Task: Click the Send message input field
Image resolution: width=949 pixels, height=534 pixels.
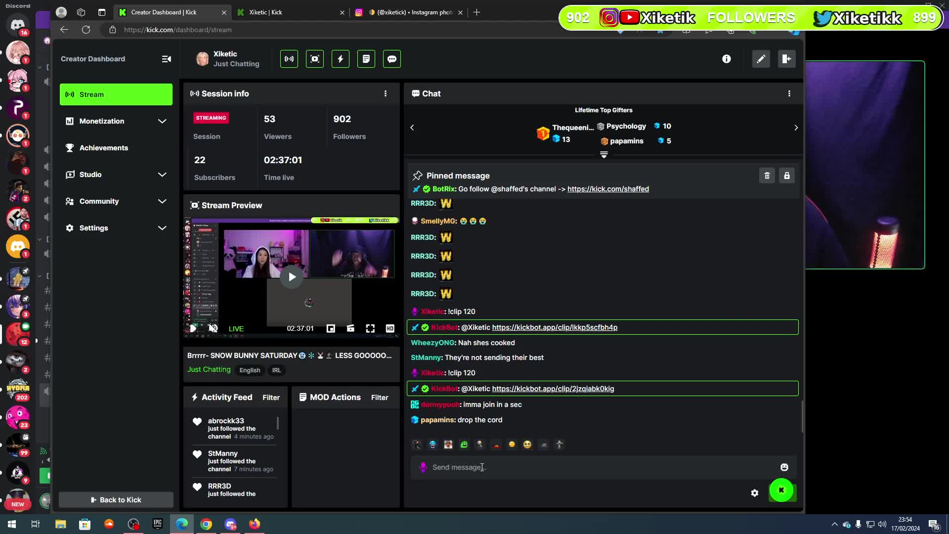Action: click(593, 467)
